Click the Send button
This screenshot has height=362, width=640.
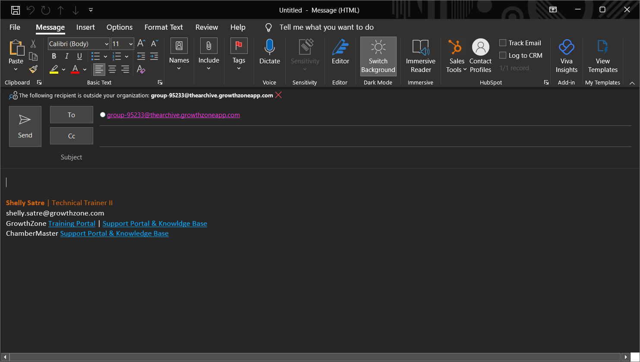(x=25, y=126)
